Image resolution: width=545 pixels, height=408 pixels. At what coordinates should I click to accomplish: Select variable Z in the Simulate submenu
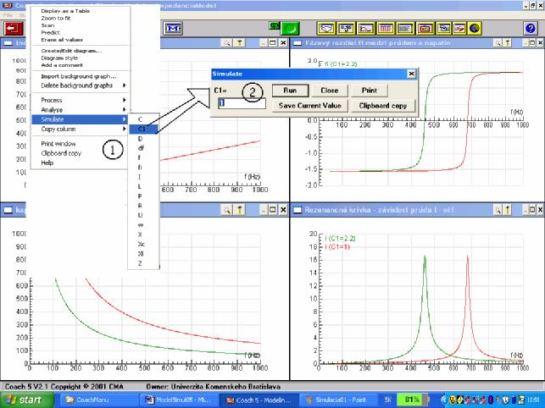[x=140, y=263]
